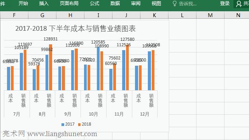
Task: Click data label 60560
Action: coord(111,63)
